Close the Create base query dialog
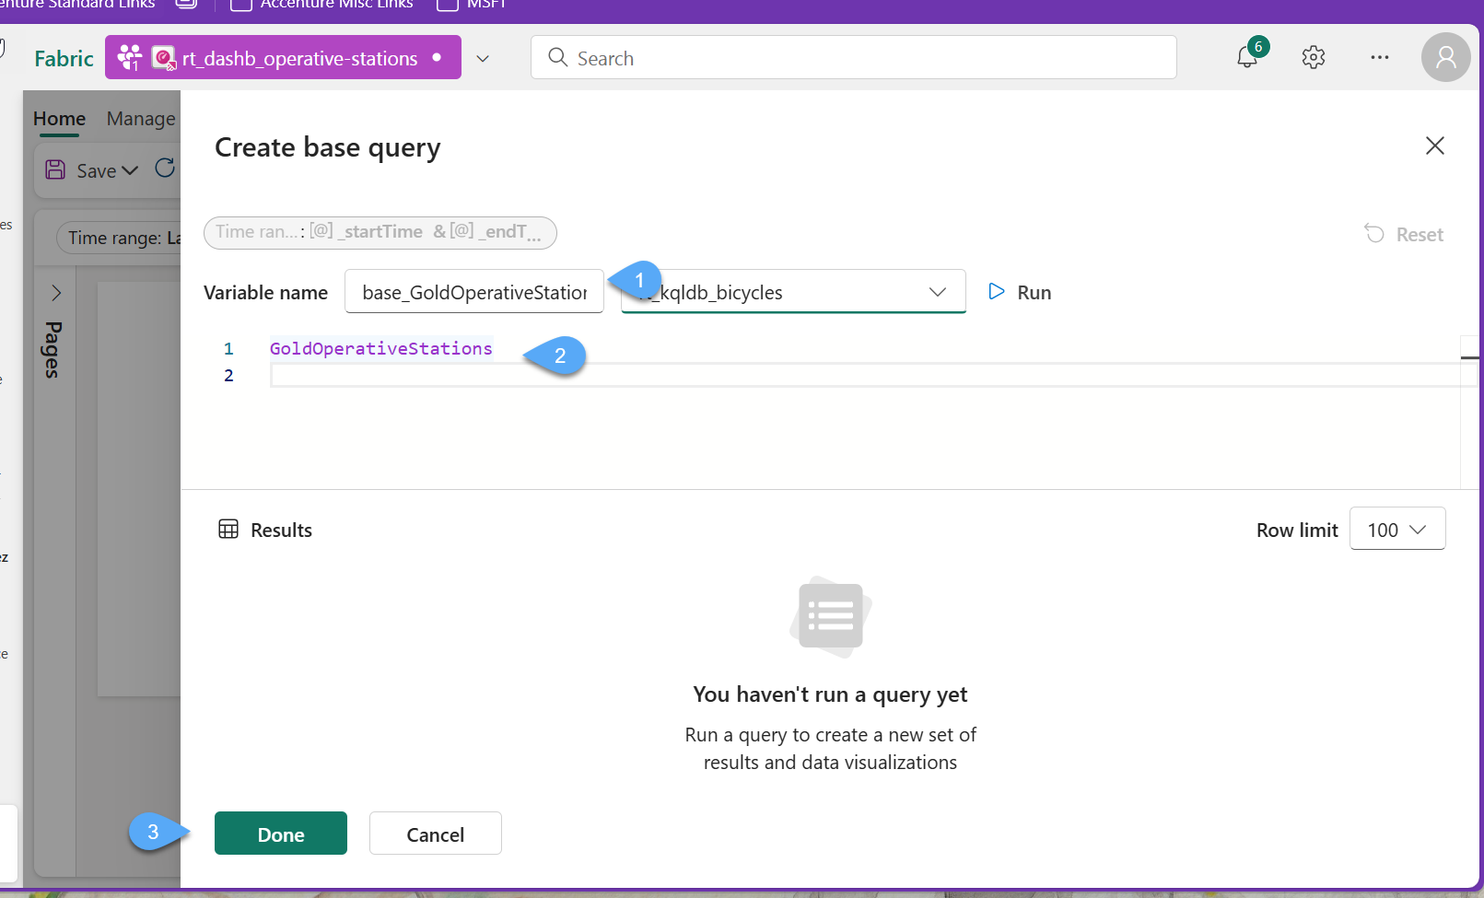 tap(1434, 146)
